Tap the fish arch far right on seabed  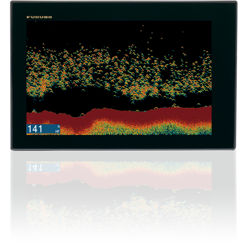tap(199, 104)
